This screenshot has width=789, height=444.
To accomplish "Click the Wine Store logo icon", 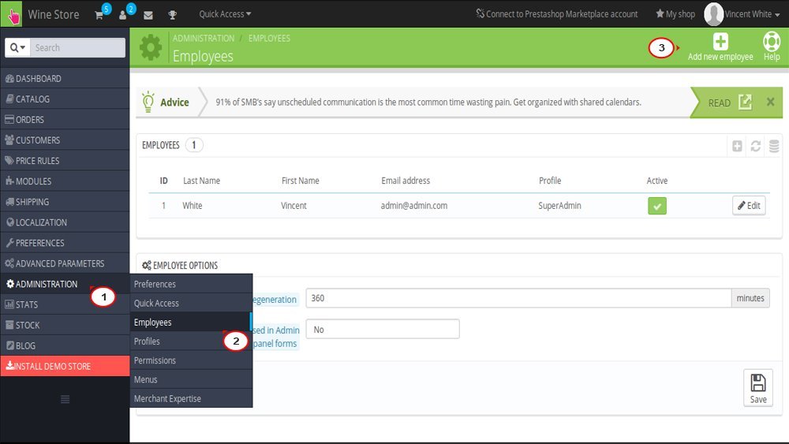I will [12, 14].
